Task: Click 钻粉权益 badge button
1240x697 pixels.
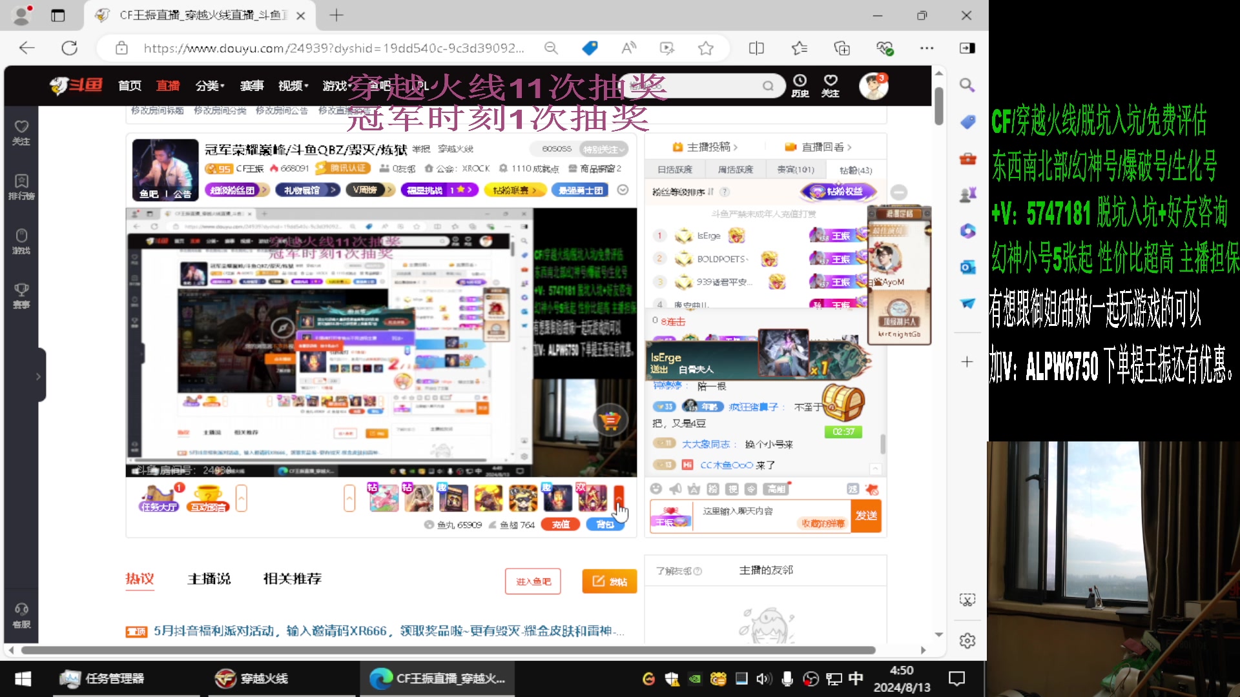Action: tap(838, 192)
